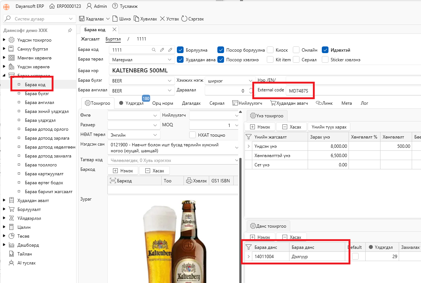Open Систем дугаар search dropdown
The image size is (421, 283).
71,19
